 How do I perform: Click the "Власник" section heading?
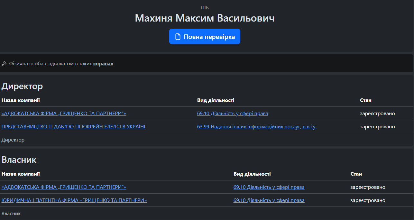click(x=19, y=160)
